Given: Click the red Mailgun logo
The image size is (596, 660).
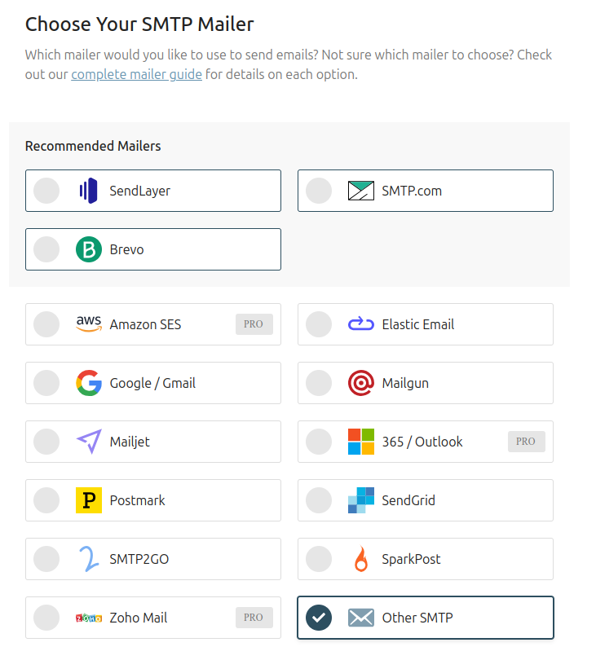Looking at the screenshot, I should tap(361, 383).
